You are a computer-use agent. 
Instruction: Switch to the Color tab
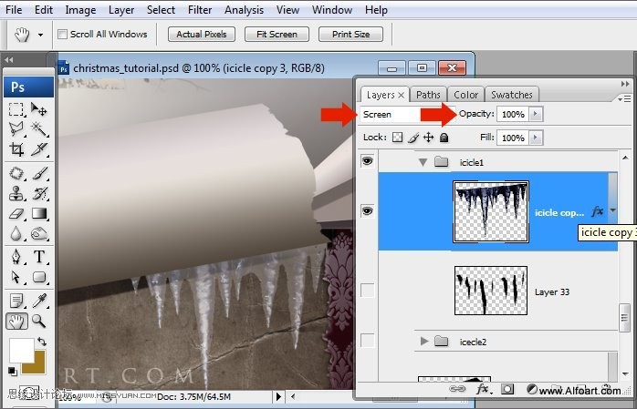[465, 95]
